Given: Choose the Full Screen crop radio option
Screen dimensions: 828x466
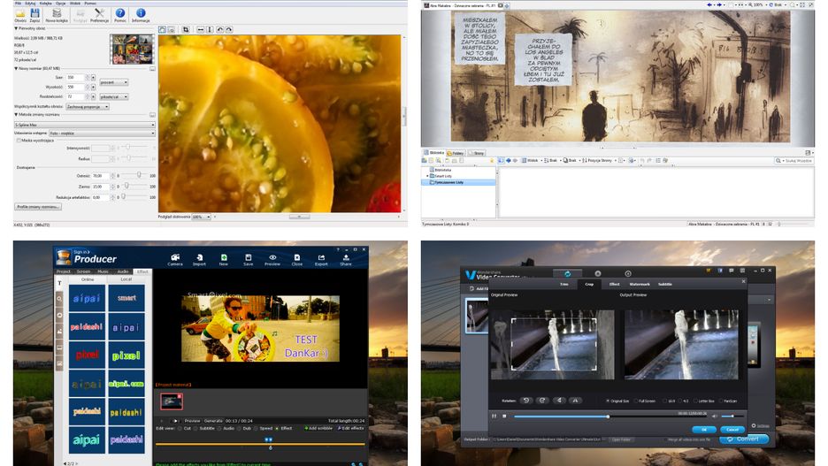Looking at the screenshot, I should click(x=637, y=401).
